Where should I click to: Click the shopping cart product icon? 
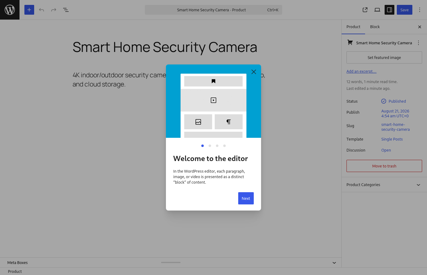point(350,42)
